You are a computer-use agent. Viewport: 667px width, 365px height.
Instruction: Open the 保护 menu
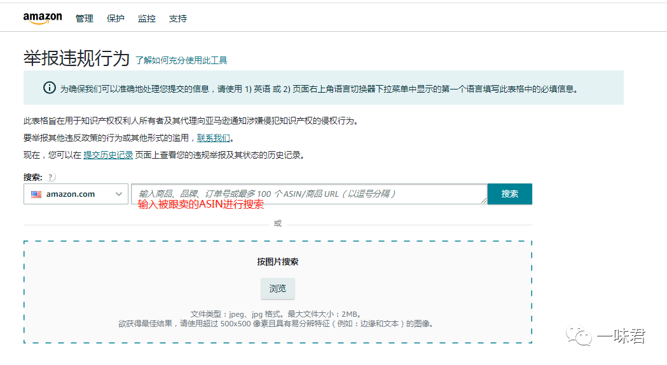115,18
